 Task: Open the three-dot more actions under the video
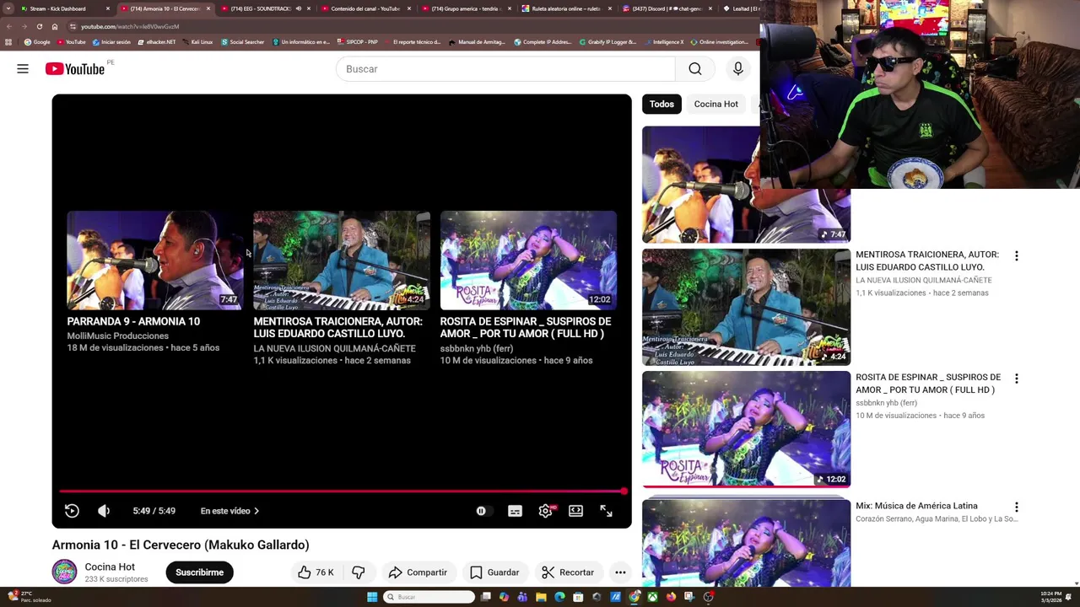point(620,572)
